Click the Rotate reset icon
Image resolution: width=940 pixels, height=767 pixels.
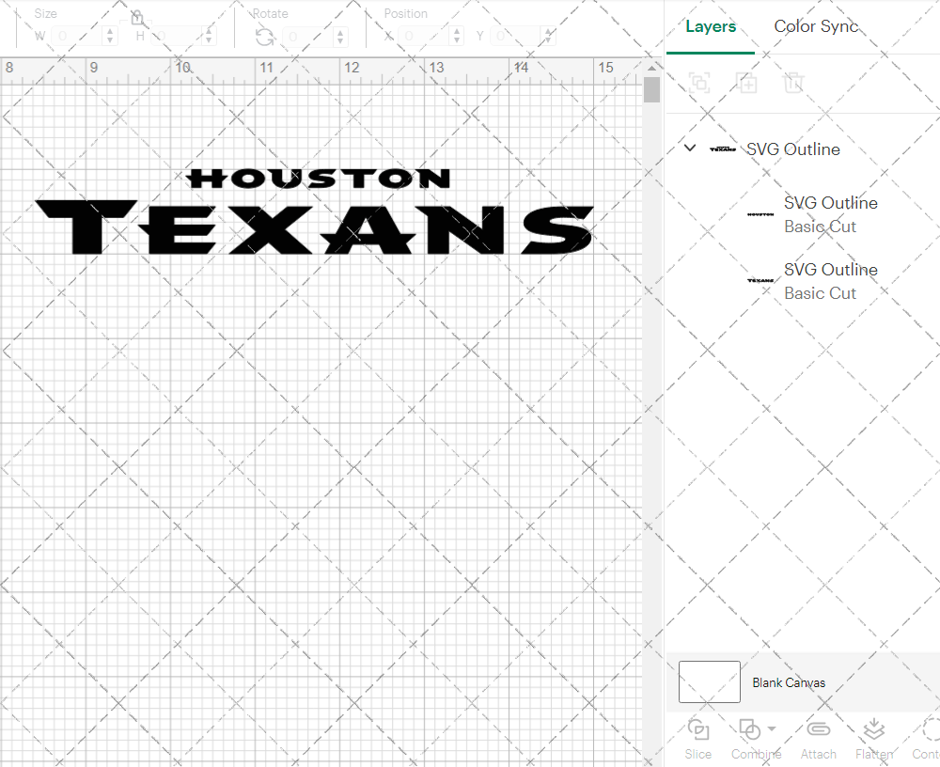(x=264, y=34)
